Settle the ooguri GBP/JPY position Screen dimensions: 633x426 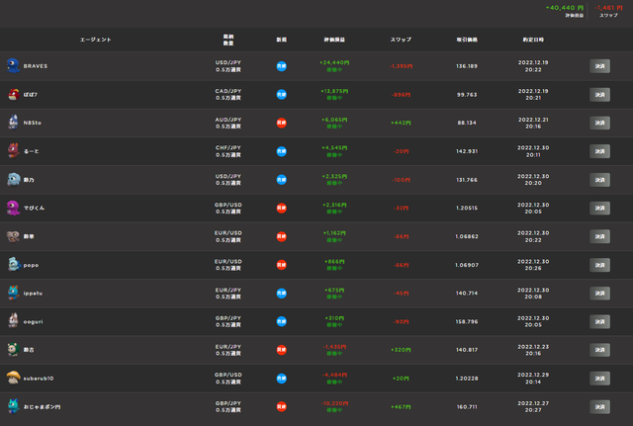(x=599, y=321)
